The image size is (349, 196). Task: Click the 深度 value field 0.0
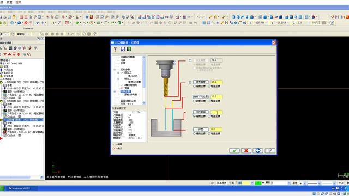pyautogui.click(x=216, y=130)
